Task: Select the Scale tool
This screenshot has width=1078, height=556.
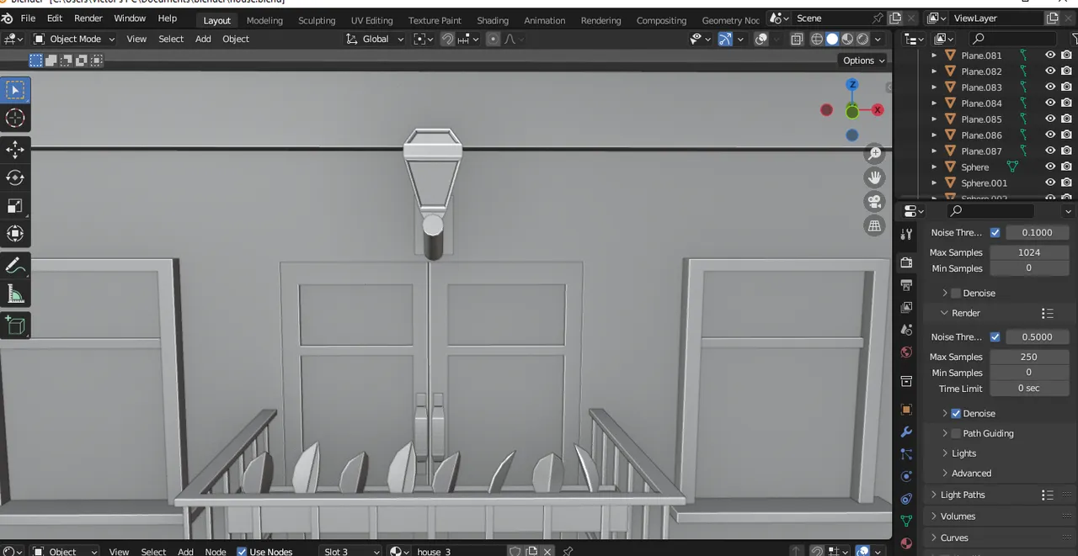Action: point(15,206)
